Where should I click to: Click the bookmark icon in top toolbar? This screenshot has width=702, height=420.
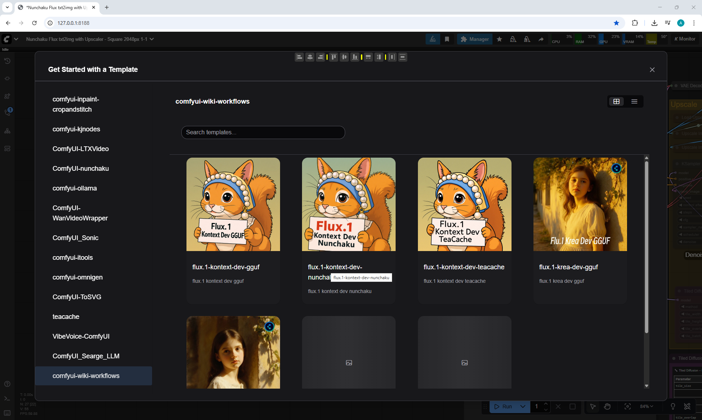pos(447,39)
